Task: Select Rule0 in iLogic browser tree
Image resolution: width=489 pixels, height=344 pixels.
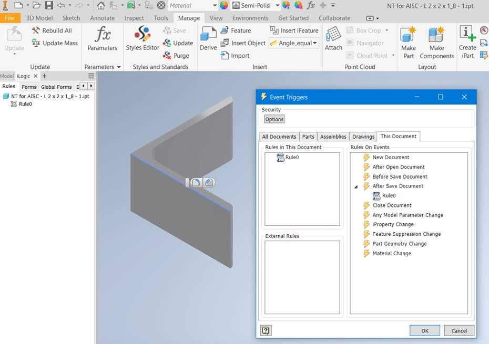Action: click(22, 104)
